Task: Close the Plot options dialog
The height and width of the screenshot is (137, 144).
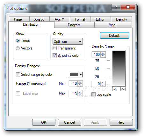Action: 128,7
